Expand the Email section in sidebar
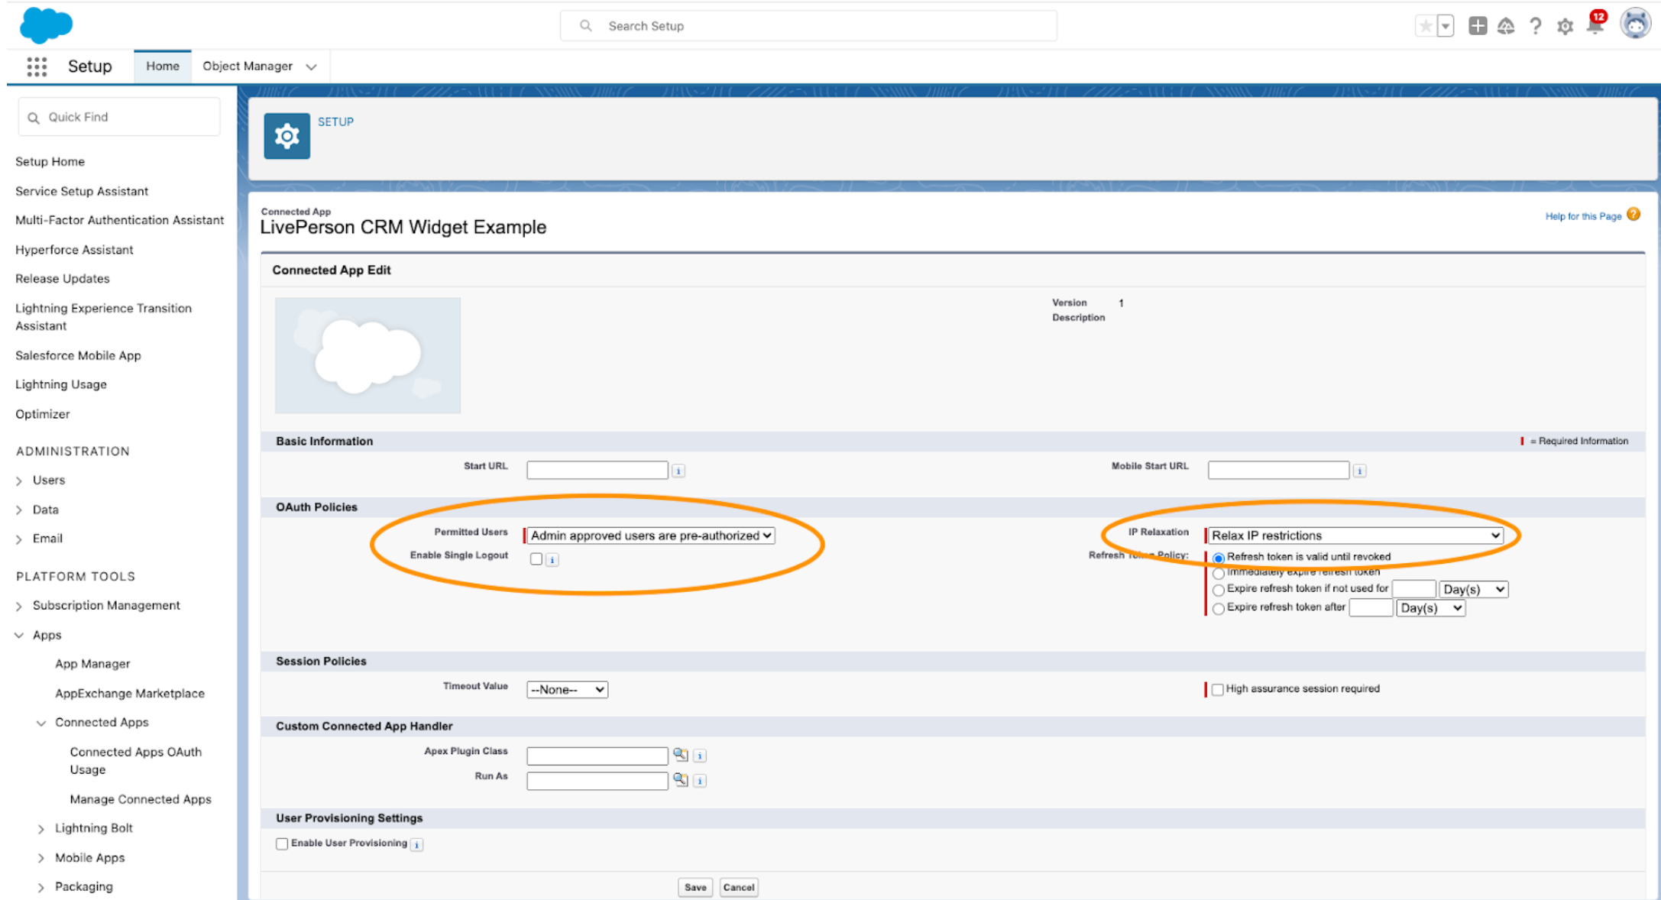 (x=19, y=539)
